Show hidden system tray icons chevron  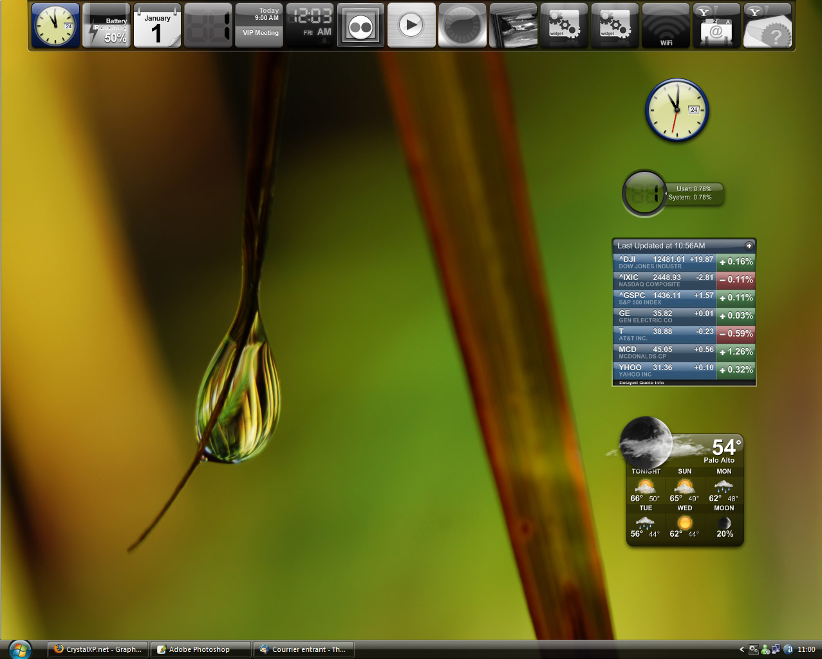tap(742, 649)
